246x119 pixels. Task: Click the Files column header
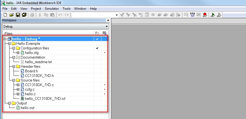point(8,33)
